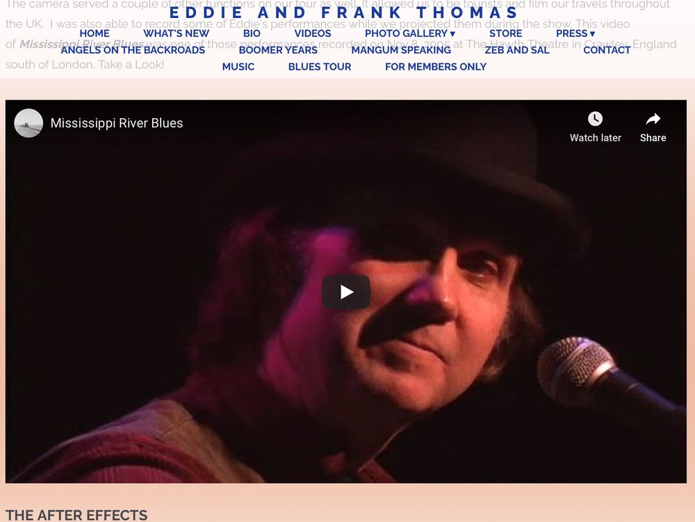Screen dimensions: 695x522
Task: Open the What's New page
Action: pyautogui.click(x=176, y=33)
